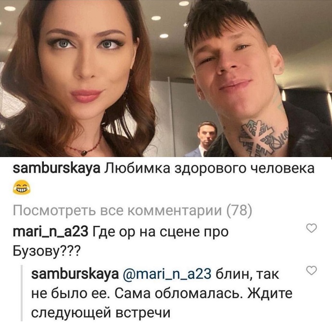Open samburskaya profile from the caption username
This screenshot has width=332, height=330.
pyautogui.click(x=56, y=169)
